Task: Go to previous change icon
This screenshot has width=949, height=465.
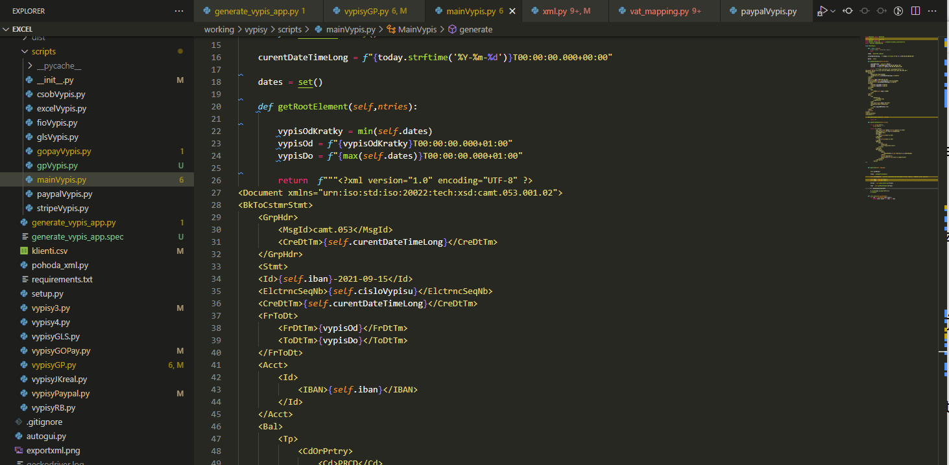Action: point(848,11)
